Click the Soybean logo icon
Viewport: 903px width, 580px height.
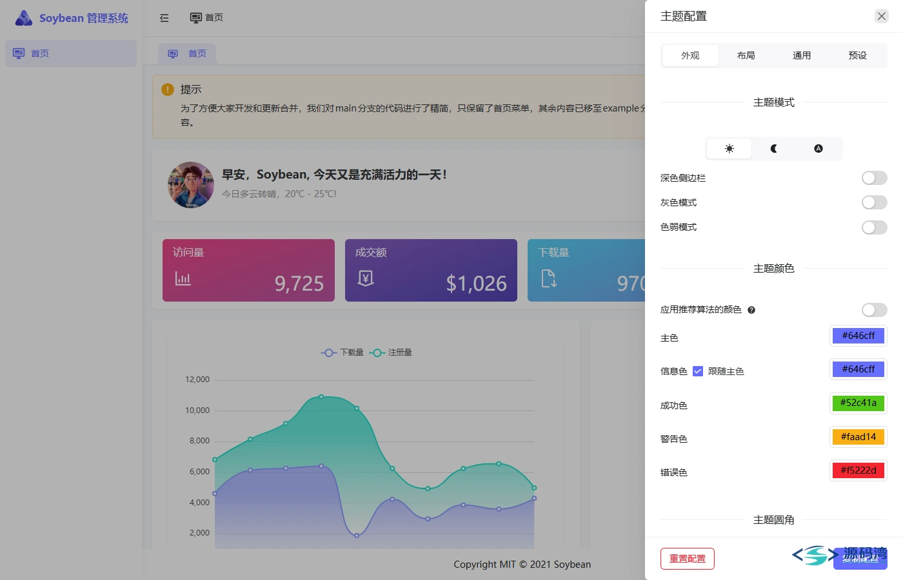(x=24, y=18)
